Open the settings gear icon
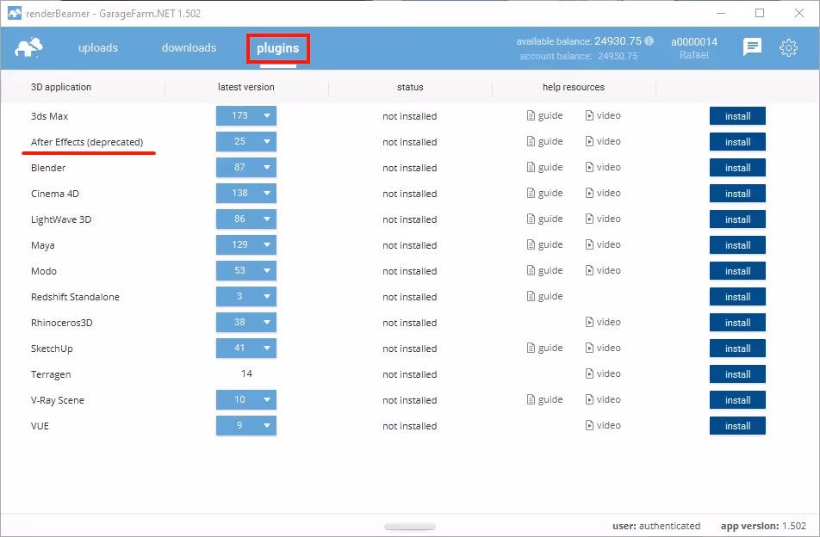The height and width of the screenshot is (537, 820). coord(788,48)
